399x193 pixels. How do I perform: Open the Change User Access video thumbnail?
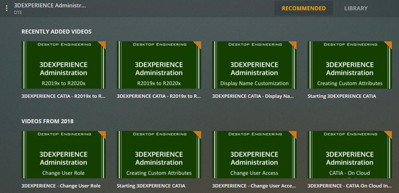(x=254, y=155)
